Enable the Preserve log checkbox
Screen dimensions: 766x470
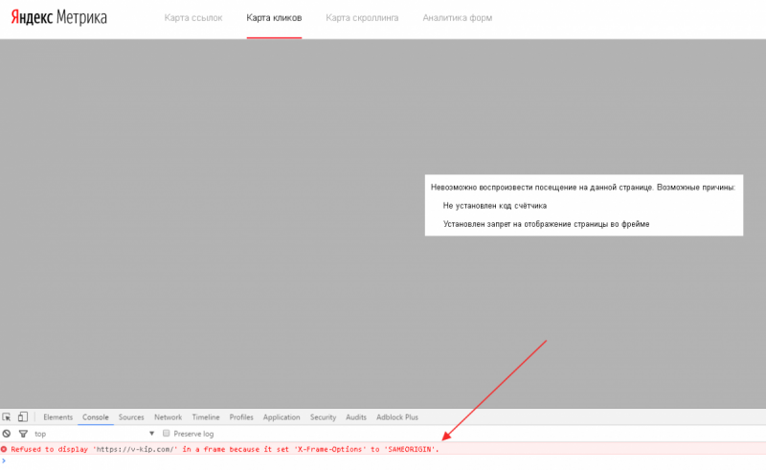click(x=167, y=434)
